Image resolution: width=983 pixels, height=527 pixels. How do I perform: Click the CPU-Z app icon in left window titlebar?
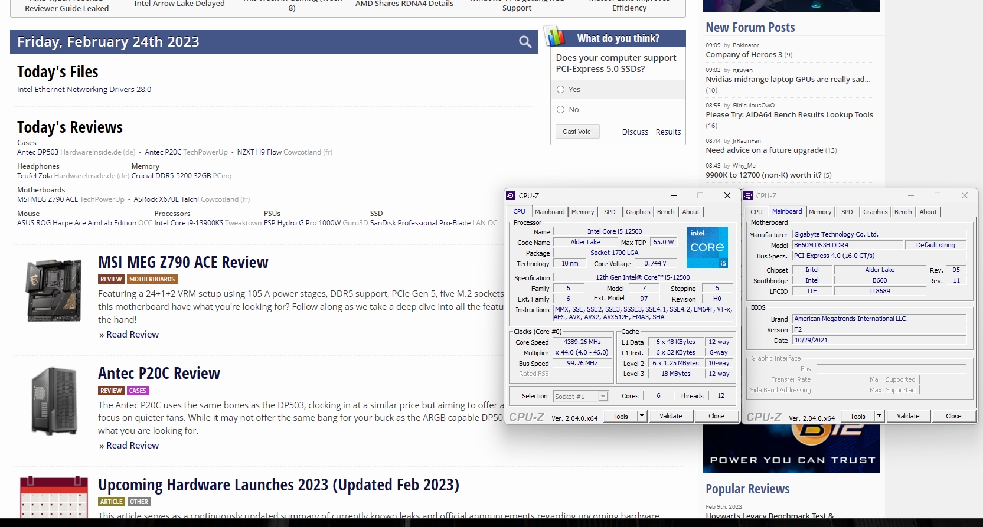[x=511, y=195]
